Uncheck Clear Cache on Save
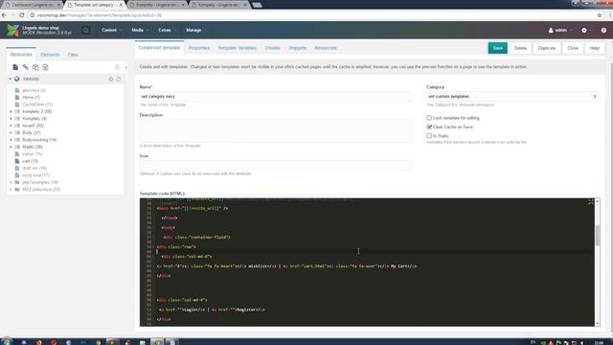The width and height of the screenshot is (613, 345). point(429,126)
